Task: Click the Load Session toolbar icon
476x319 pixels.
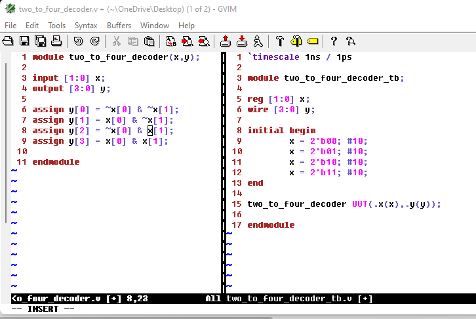Action: point(226,41)
